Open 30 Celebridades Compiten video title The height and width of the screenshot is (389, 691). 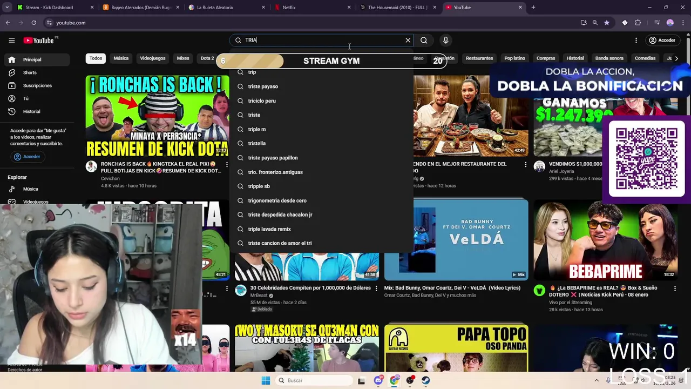coord(310,288)
